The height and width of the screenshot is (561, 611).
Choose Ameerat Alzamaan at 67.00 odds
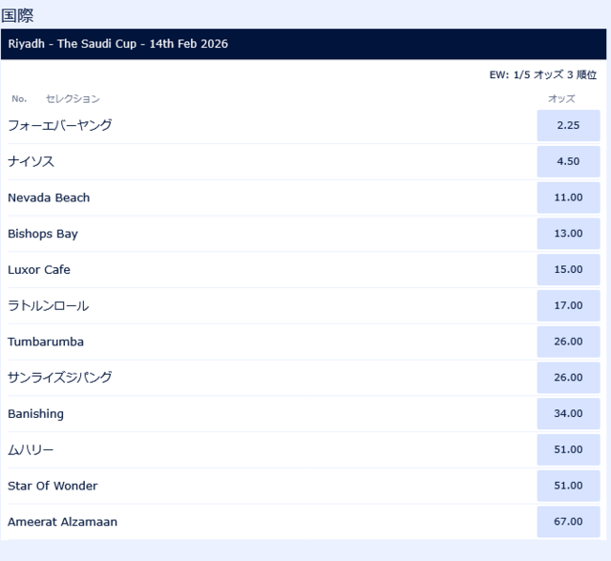click(x=568, y=522)
